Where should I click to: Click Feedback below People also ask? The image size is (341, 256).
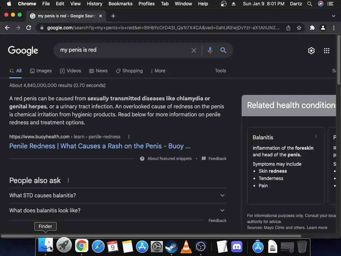217,221
